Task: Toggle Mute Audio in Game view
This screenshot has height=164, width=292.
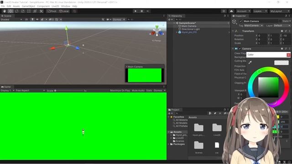Action: (138, 91)
